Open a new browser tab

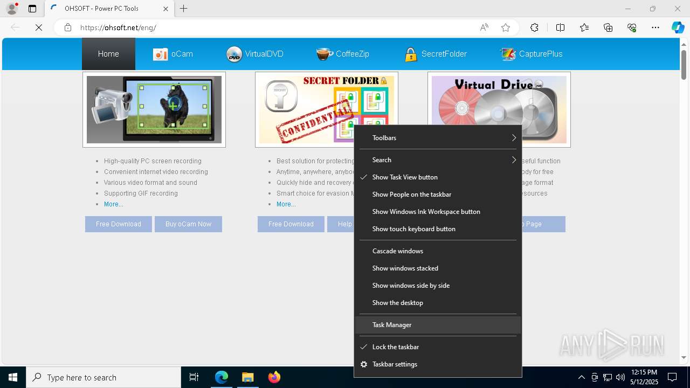[x=184, y=9]
